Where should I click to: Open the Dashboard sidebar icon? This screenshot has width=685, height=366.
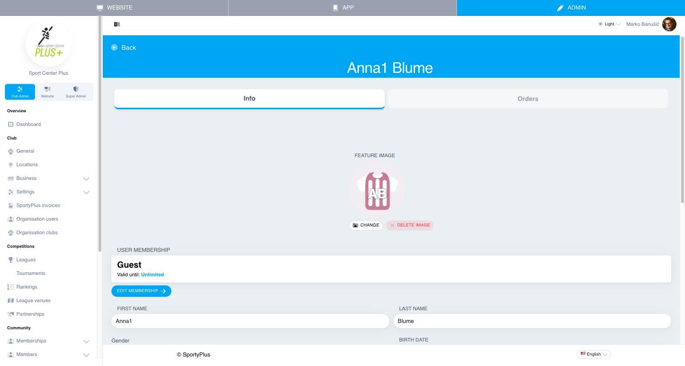pyautogui.click(x=11, y=124)
